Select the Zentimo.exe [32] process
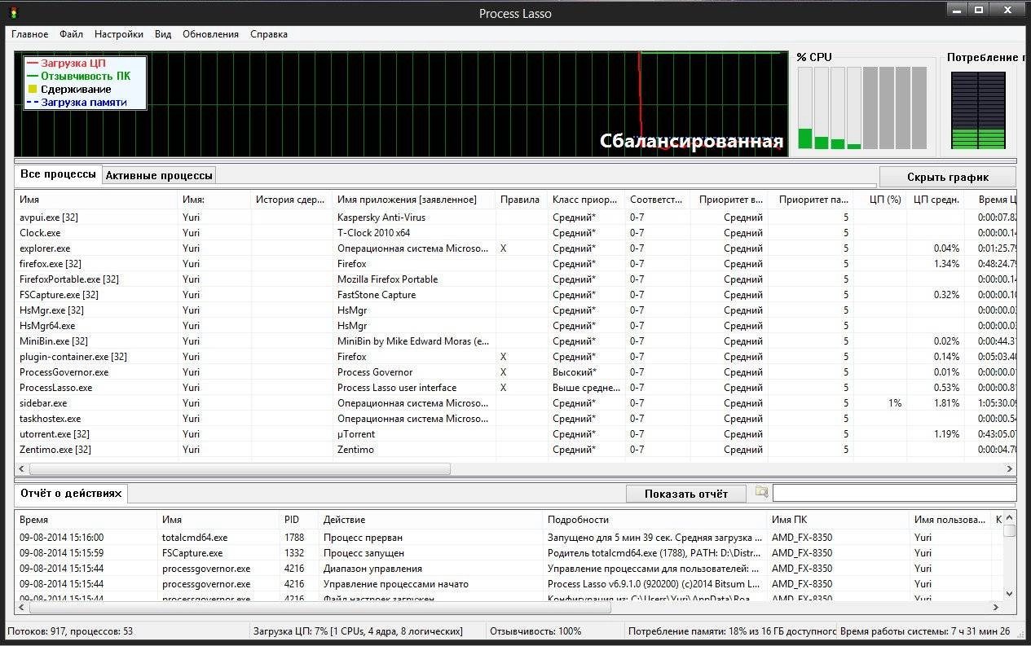The width and height of the screenshot is (1031, 646). tap(515, 450)
